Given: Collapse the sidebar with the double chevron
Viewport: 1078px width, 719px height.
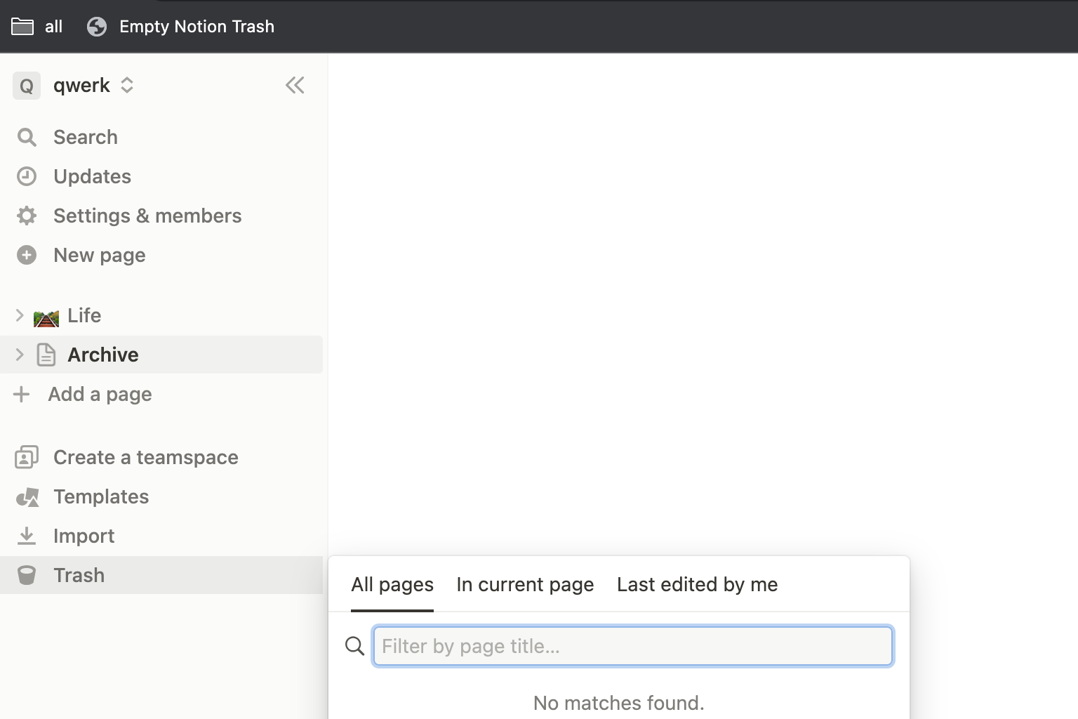Looking at the screenshot, I should coord(295,85).
